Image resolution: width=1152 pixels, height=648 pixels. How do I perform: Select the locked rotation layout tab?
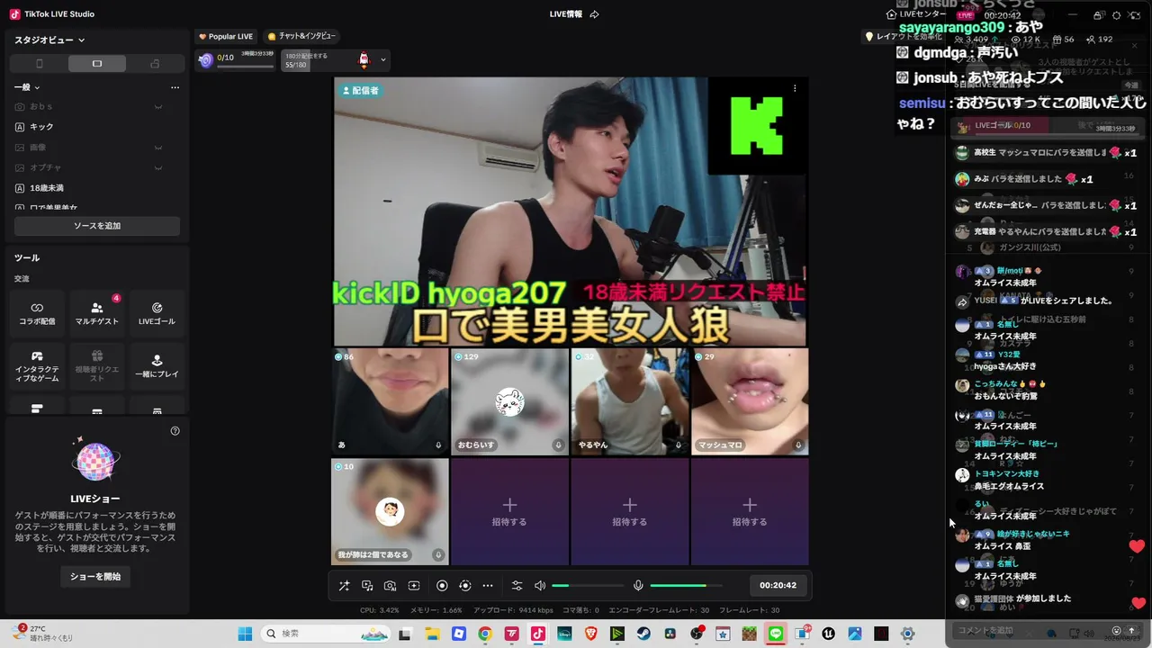click(x=155, y=64)
